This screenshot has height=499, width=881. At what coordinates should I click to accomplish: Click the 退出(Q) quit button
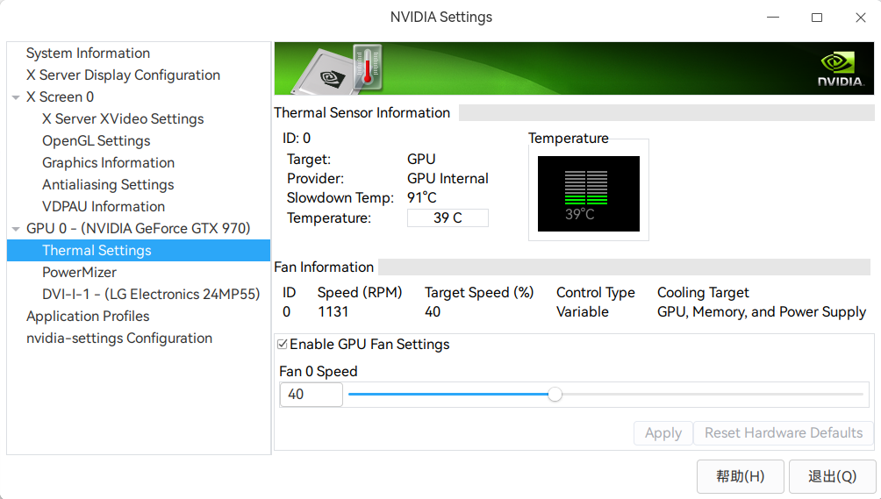[832, 476]
